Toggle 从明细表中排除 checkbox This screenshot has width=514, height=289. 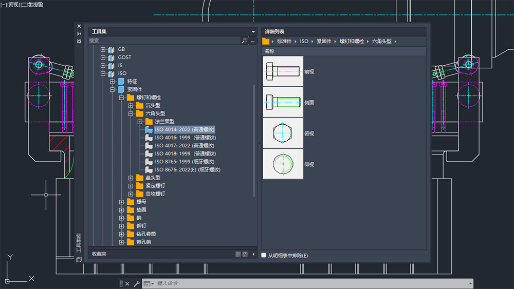click(x=264, y=255)
